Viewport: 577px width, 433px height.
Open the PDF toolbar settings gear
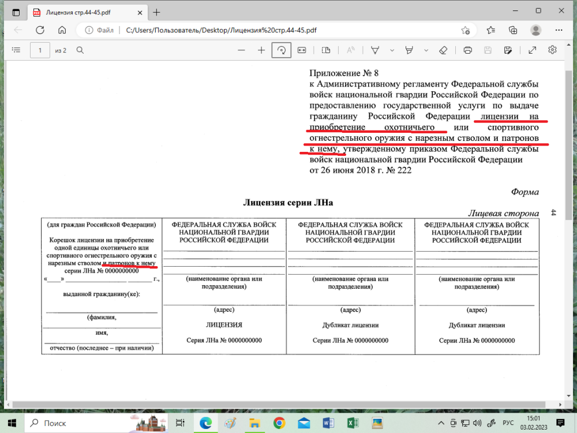[x=552, y=50]
